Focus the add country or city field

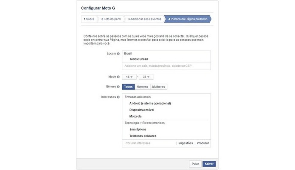pyautogui.click(x=166, y=66)
